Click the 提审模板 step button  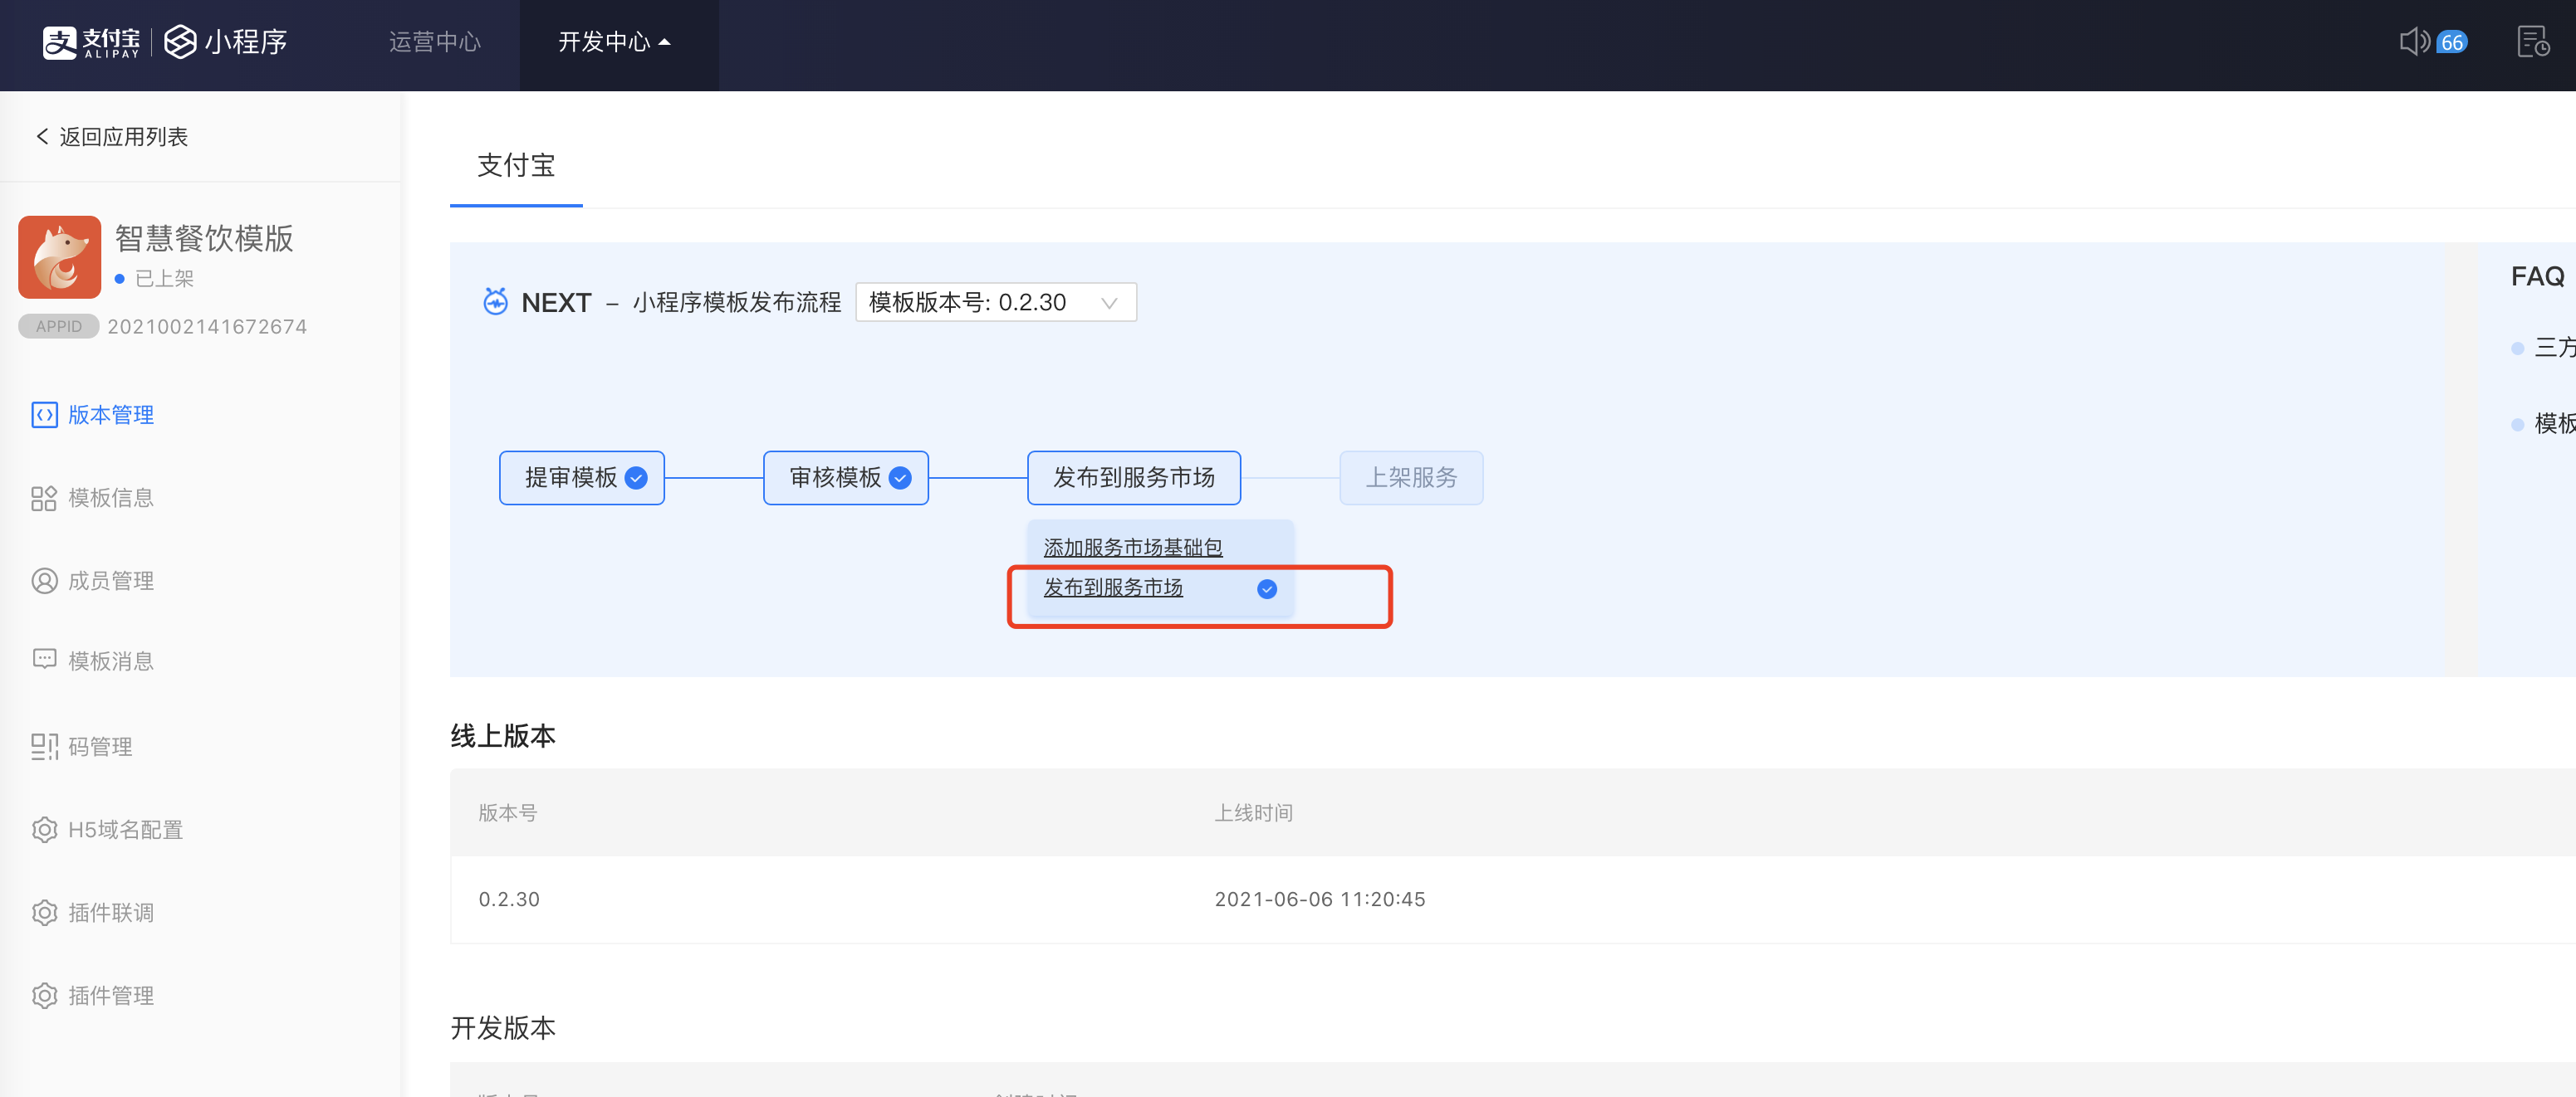pyautogui.click(x=581, y=478)
